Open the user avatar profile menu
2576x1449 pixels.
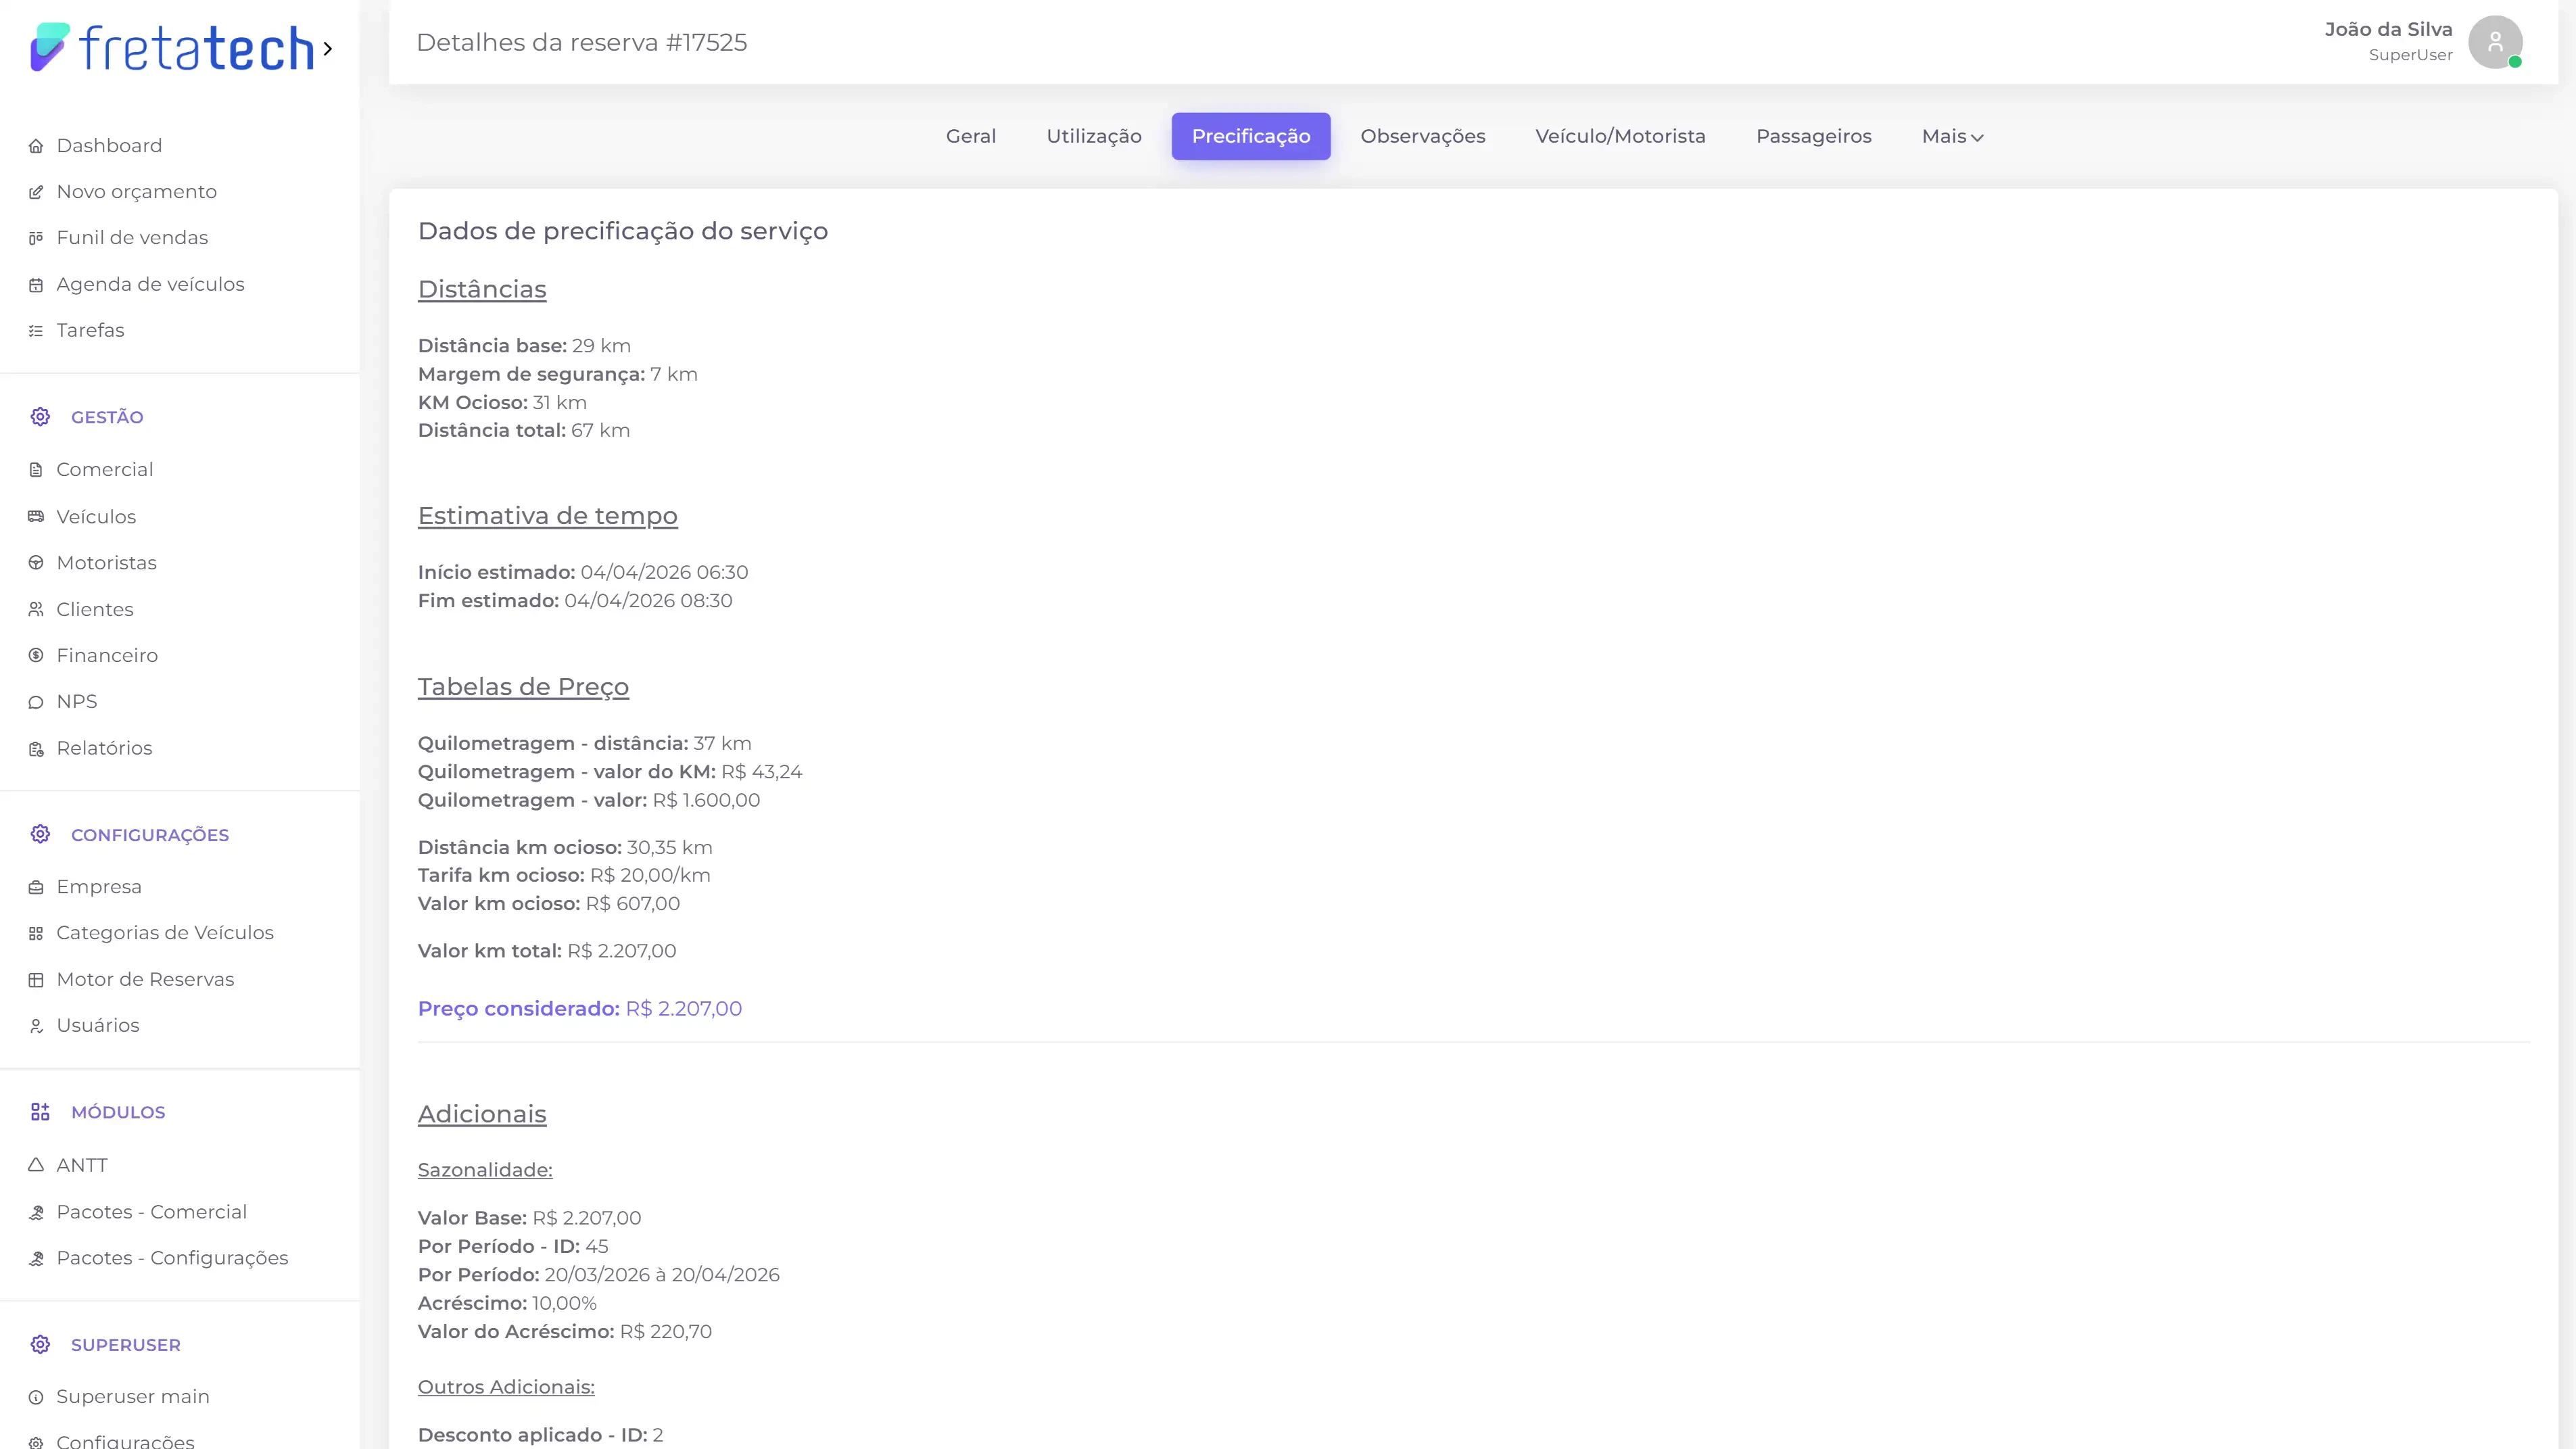(2495, 42)
